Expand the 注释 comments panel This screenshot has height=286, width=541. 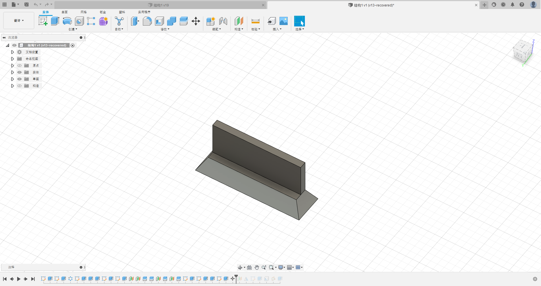[x=81, y=267]
